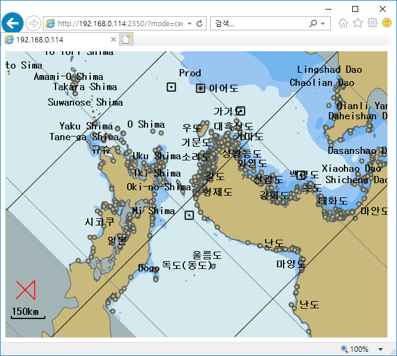Open the Home page icon
The height and width of the screenshot is (356, 397).
[343, 23]
